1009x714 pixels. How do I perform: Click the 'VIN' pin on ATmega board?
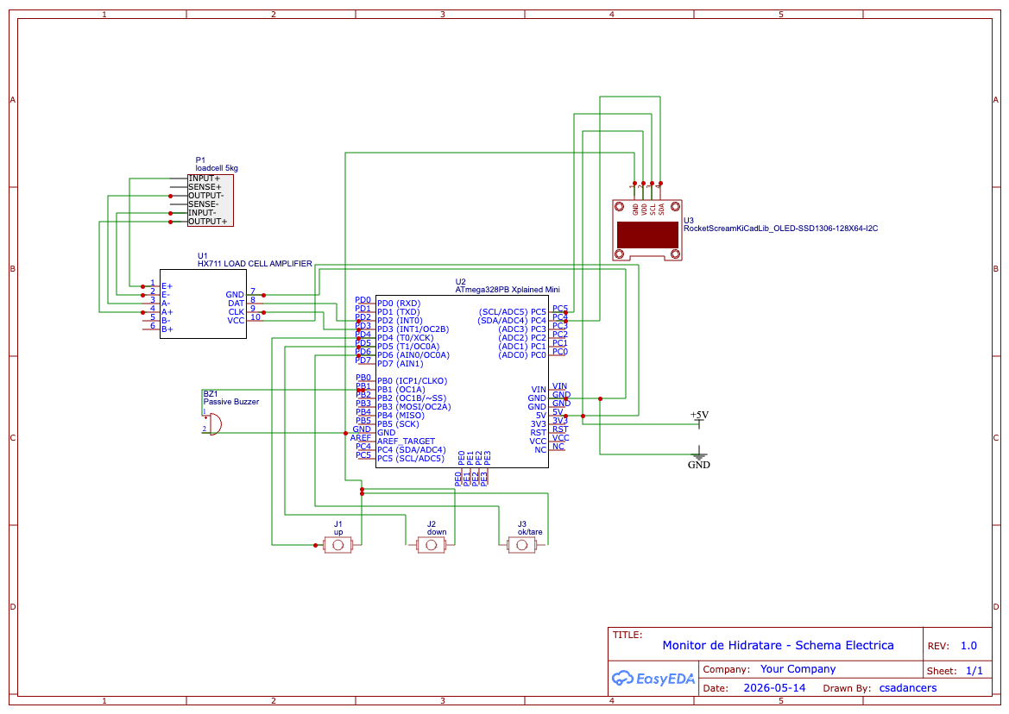(x=539, y=390)
